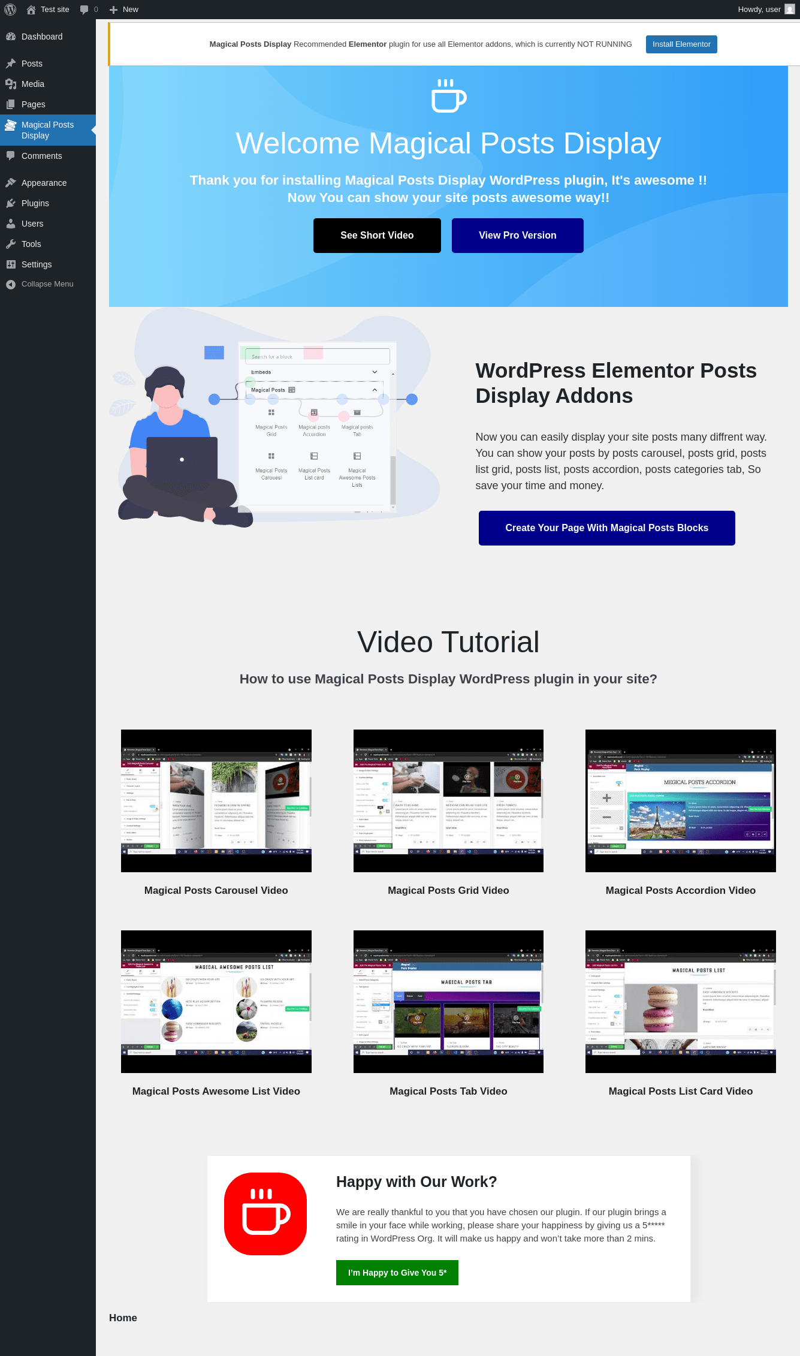
Task: Click View Pro Version button
Action: click(518, 236)
